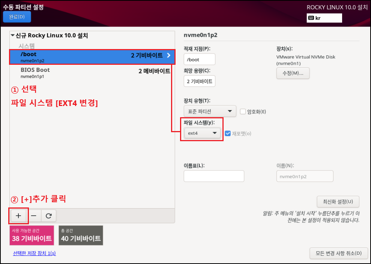371x264 pixels.
Task: Click the kr keyboard layout indicator
Action: [324, 18]
